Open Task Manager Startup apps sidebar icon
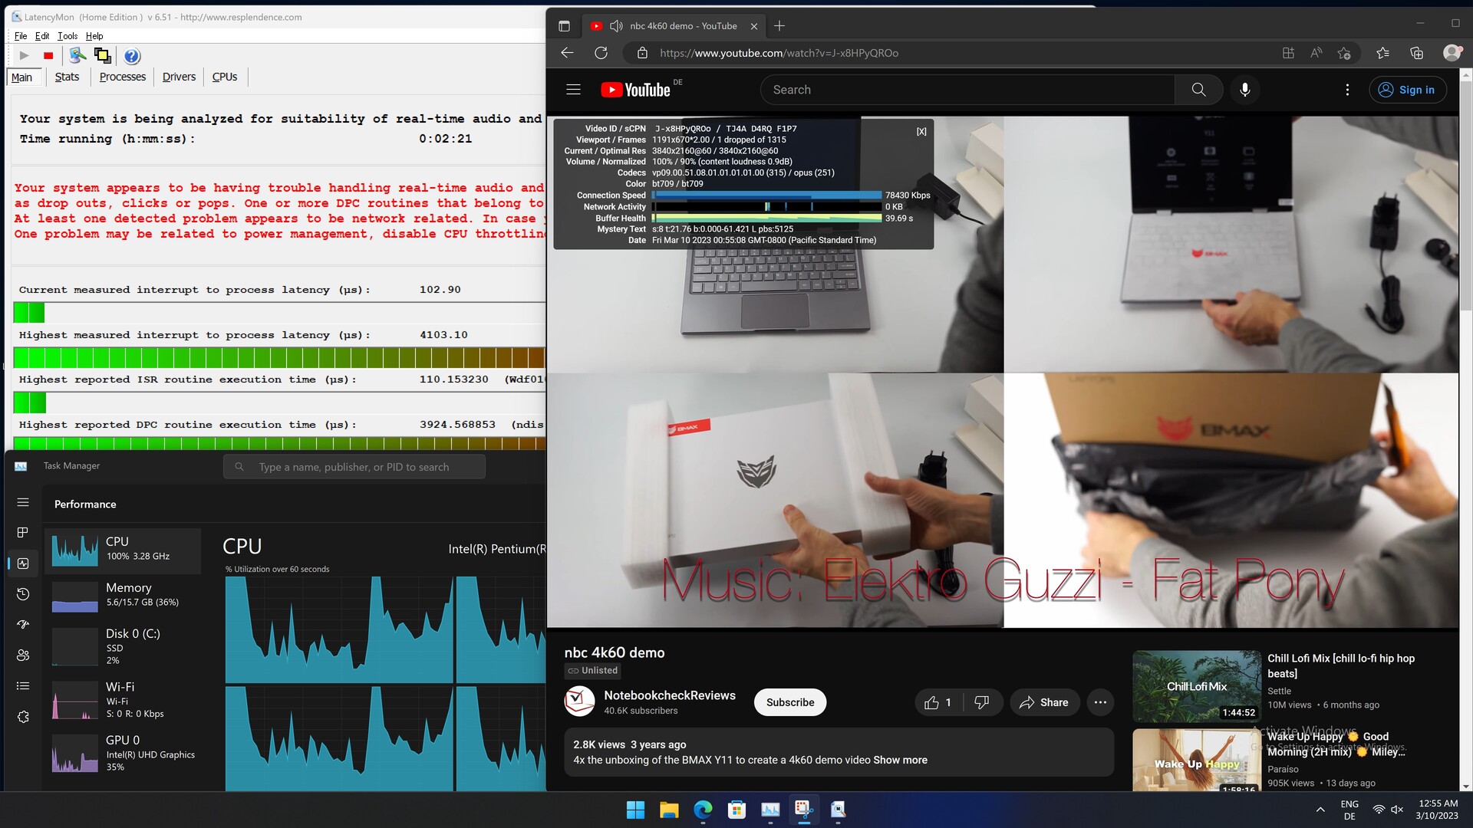Screen dimensions: 1473x828 [x=23, y=625]
